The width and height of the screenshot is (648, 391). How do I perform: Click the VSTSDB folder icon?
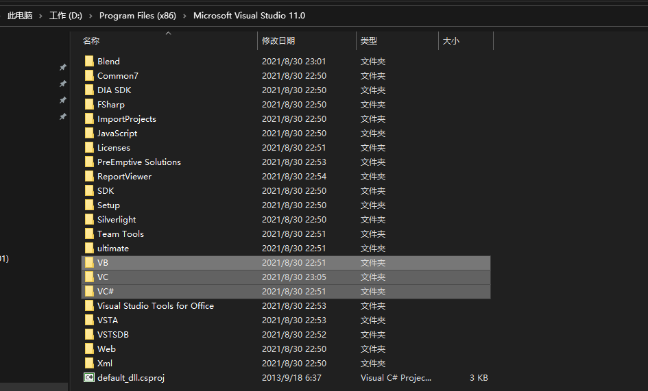click(x=89, y=334)
